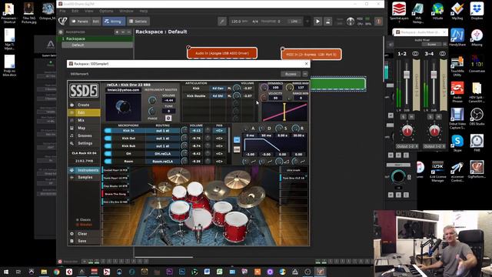Viewport: 492px width, 277px height.
Task: Open the Setlists view in Gig Performer
Action: coord(138,22)
